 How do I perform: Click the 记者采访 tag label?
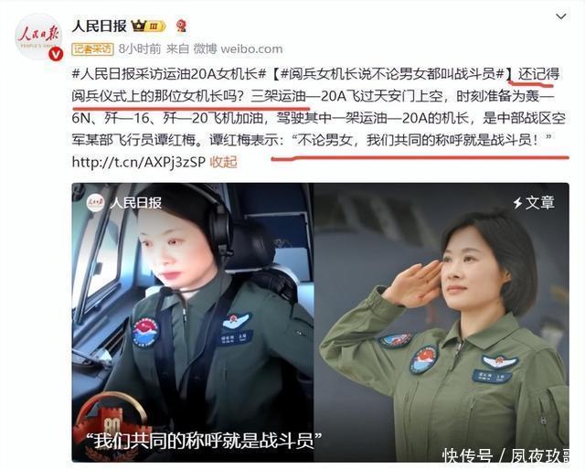(x=92, y=48)
